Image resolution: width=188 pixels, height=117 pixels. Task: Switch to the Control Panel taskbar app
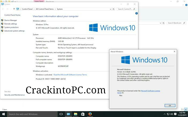point(68,114)
